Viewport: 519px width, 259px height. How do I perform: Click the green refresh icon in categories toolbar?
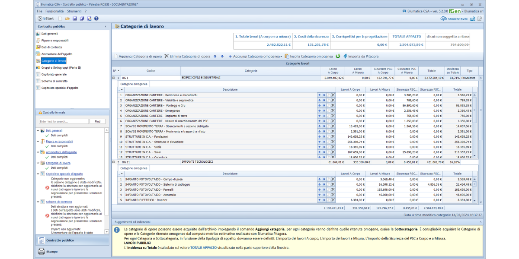point(338,56)
